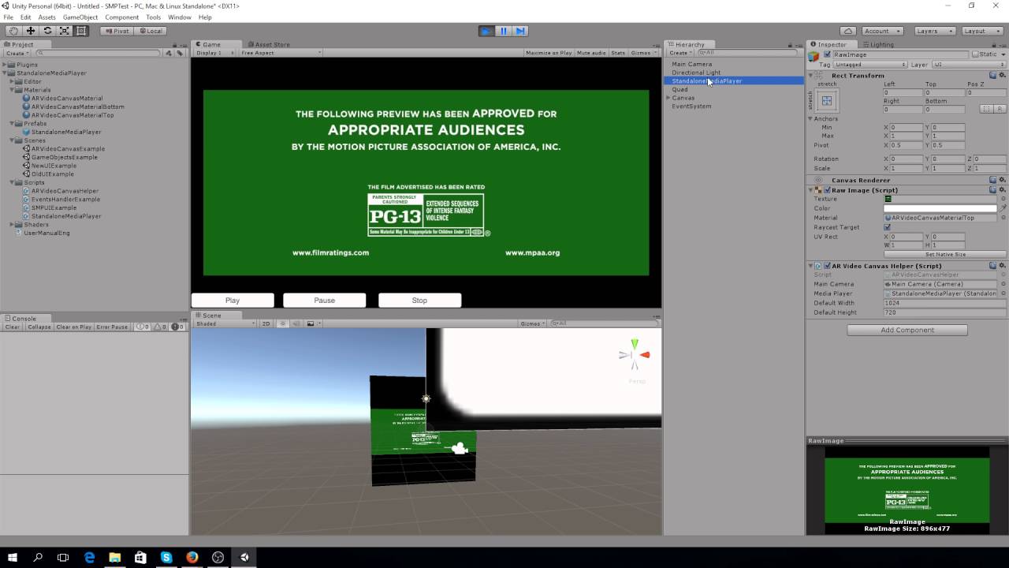The height and width of the screenshot is (568, 1009).
Task: Open the Layer dropdown (UI)
Action: [x=967, y=65]
